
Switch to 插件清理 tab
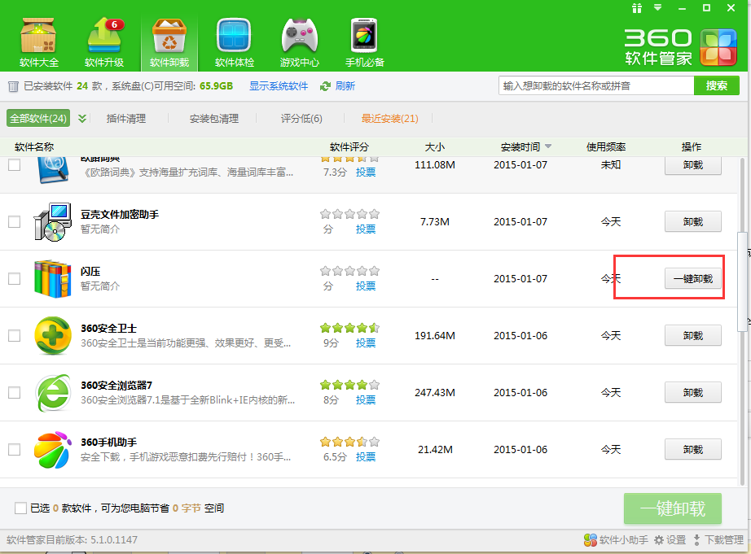pyautogui.click(x=125, y=119)
